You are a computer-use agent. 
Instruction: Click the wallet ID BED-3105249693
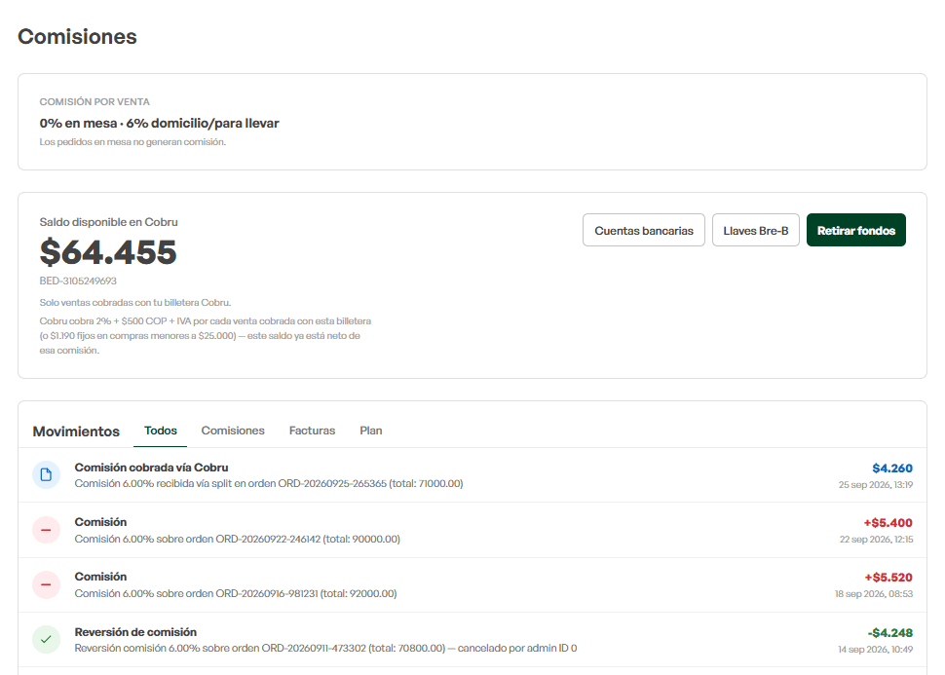[x=78, y=281]
